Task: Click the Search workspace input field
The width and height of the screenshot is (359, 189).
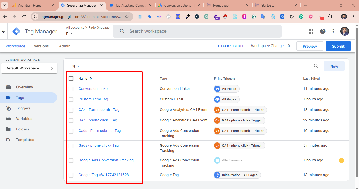Action: [x=197, y=31]
